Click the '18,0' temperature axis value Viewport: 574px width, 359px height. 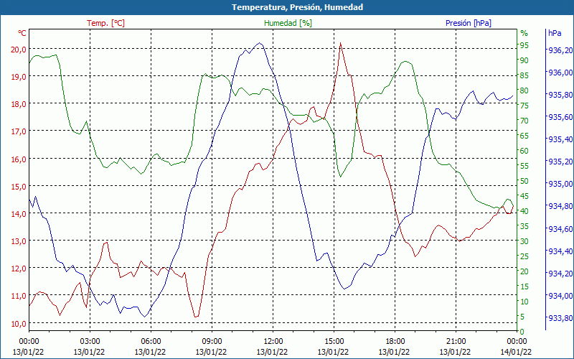[x=19, y=104]
